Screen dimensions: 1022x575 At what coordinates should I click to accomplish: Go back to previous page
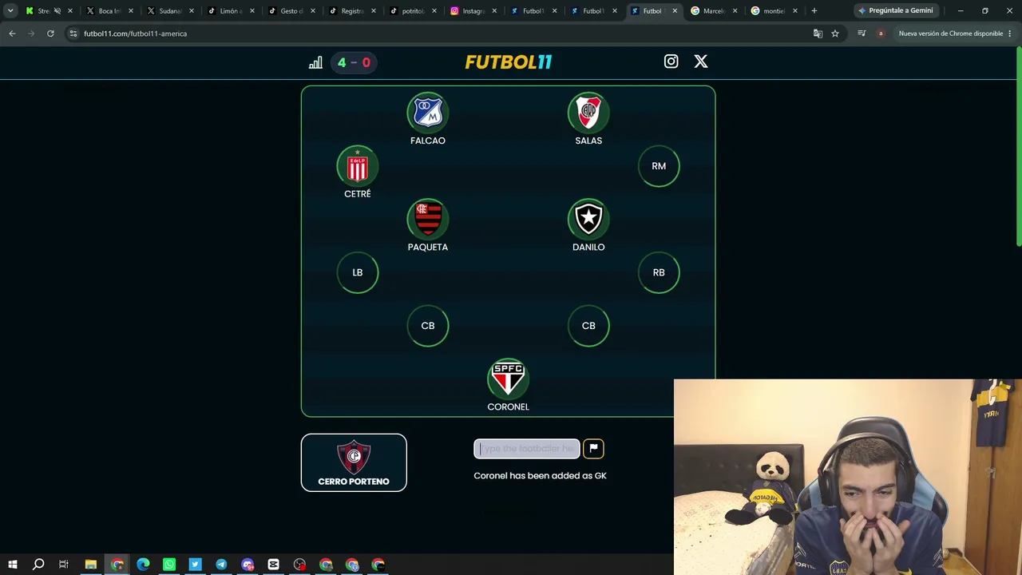coord(12,34)
